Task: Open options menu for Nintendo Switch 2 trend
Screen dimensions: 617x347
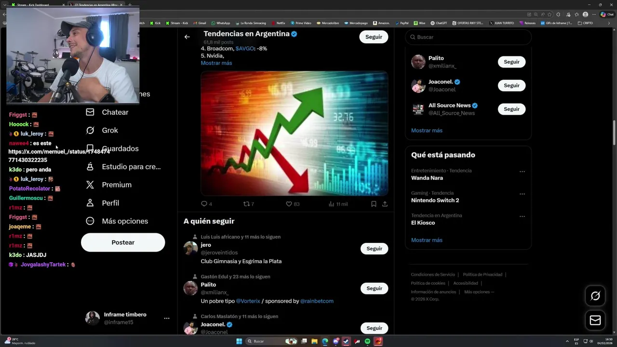Action: coord(522,194)
